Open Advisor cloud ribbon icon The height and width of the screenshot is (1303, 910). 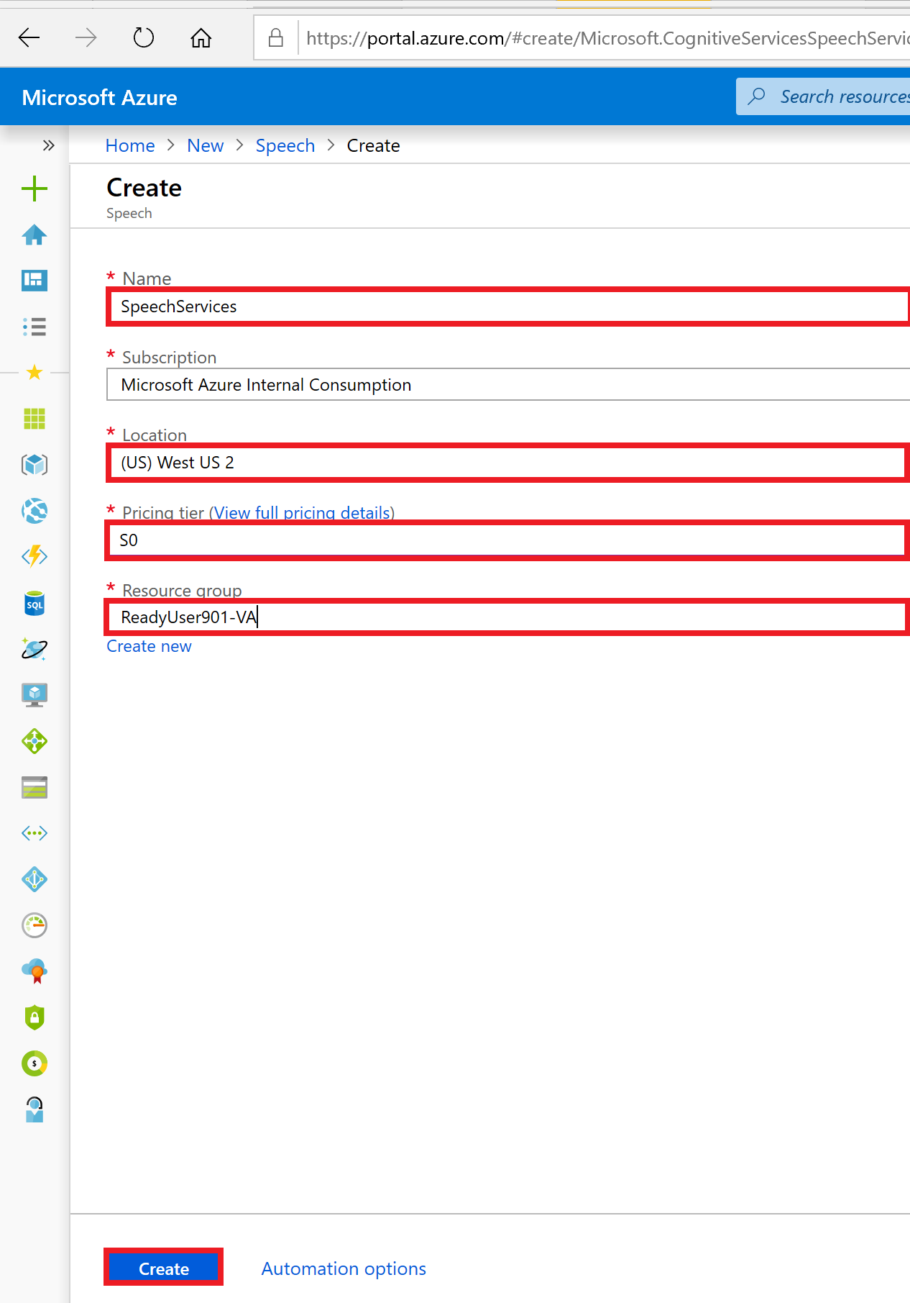click(35, 971)
